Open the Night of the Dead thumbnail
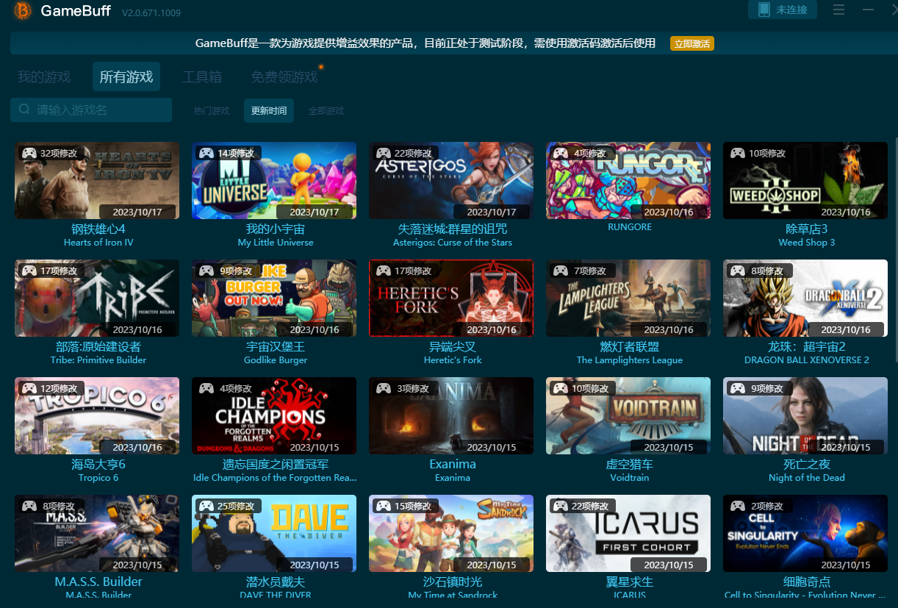 click(805, 416)
